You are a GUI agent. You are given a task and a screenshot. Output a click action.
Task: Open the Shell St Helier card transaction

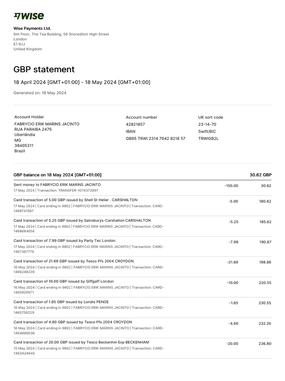[75, 200]
